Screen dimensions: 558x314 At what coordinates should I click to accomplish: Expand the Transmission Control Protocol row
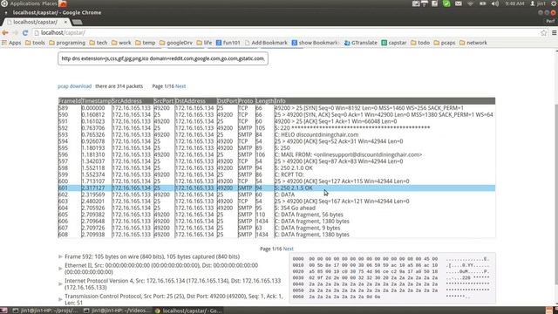click(x=60, y=299)
